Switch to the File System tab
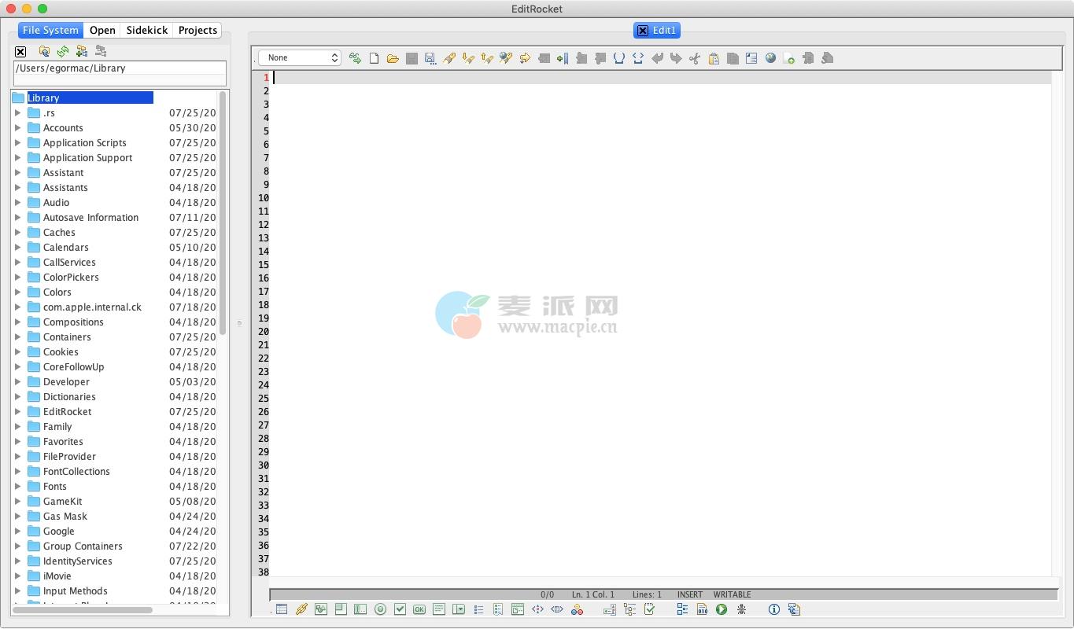Image resolution: width=1074 pixels, height=629 pixels. click(x=50, y=30)
